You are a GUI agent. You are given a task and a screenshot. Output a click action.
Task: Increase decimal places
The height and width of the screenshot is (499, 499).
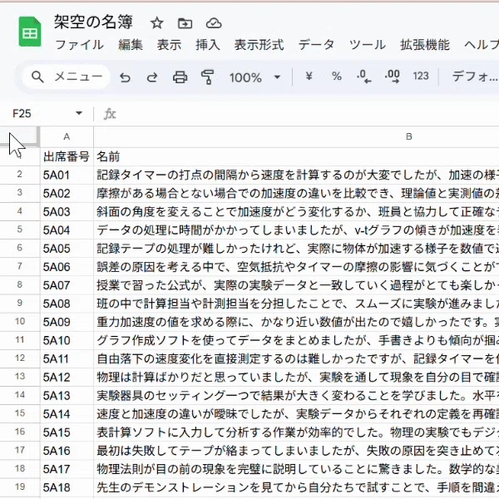tap(392, 77)
